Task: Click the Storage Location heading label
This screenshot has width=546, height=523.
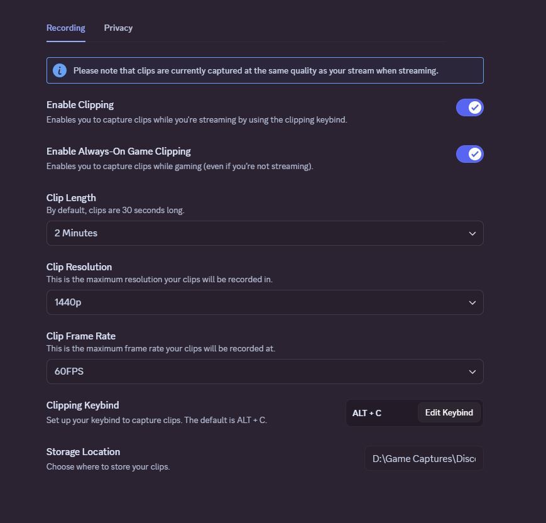Action: click(84, 452)
